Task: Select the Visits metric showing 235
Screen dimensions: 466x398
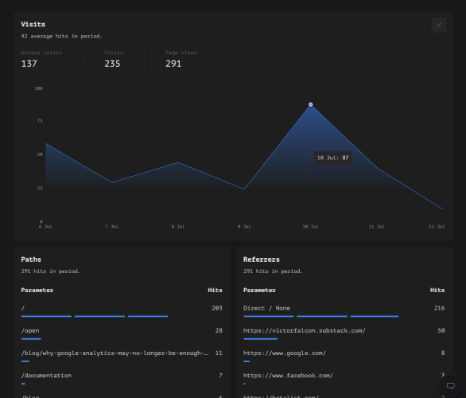Action: [x=113, y=59]
